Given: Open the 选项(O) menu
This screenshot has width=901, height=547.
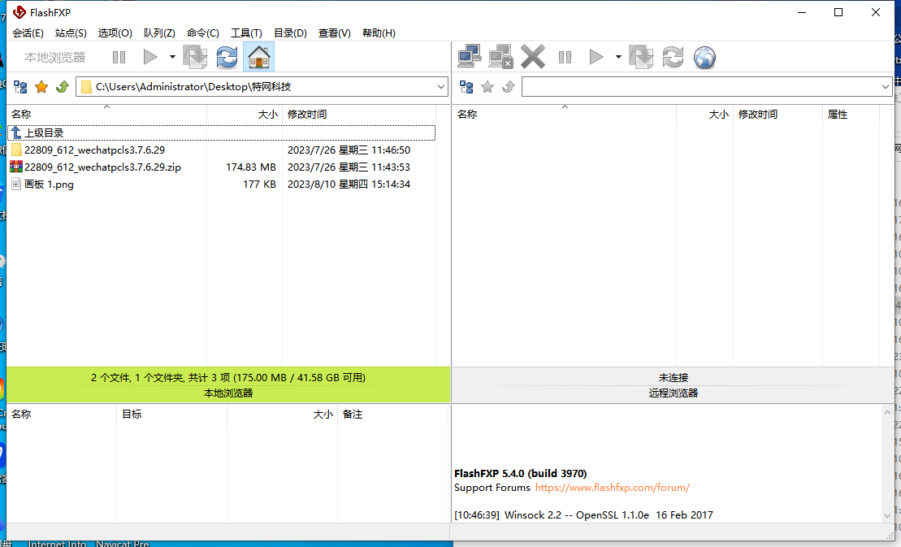Looking at the screenshot, I should coord(115,33).
